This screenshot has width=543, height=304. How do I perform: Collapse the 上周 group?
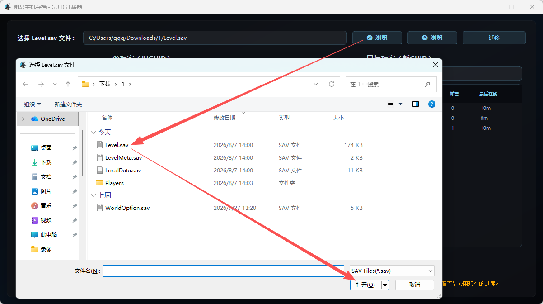click(94, 195)
